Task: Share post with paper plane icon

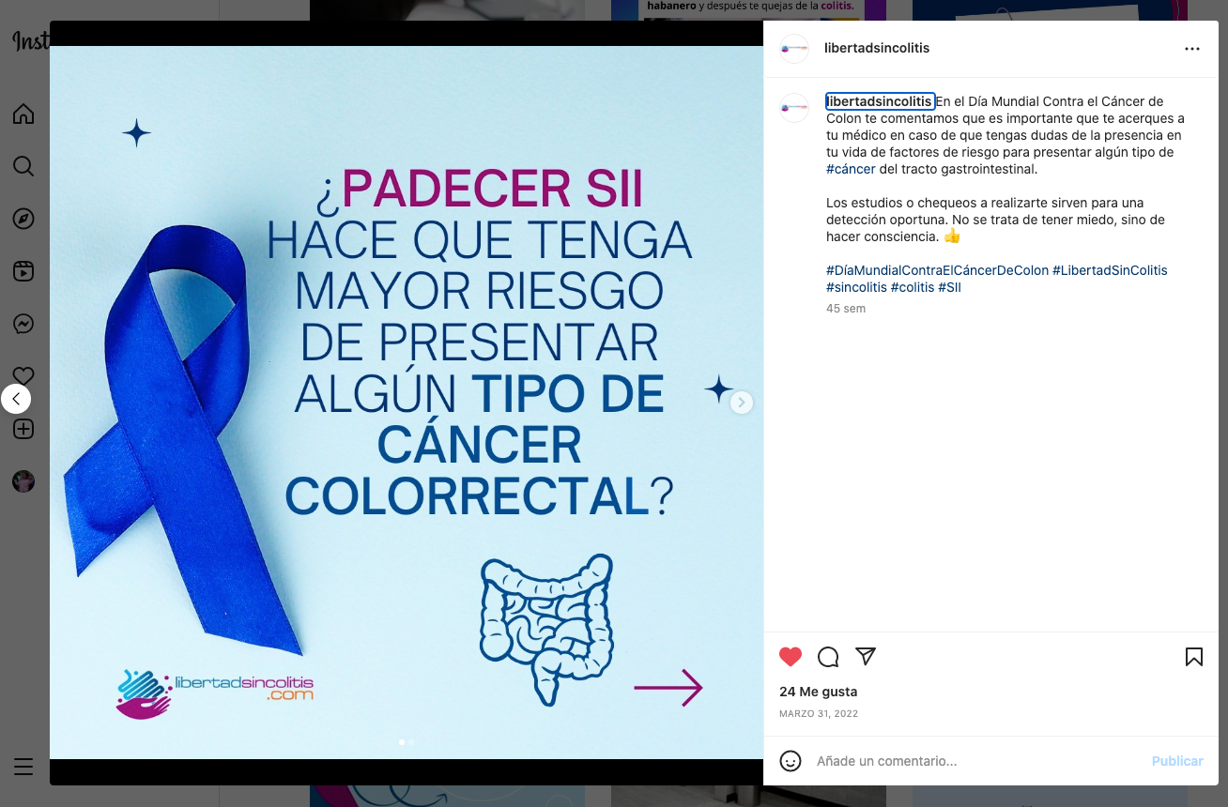Action: (866, 656)
